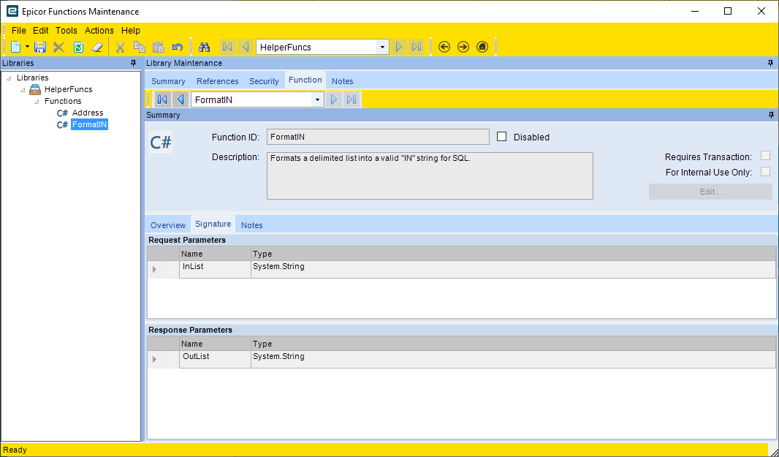The height and width of the screenshot is (457, 779).
Task: Select the HelperFuncs library in tree
Action: pos(68,89)
